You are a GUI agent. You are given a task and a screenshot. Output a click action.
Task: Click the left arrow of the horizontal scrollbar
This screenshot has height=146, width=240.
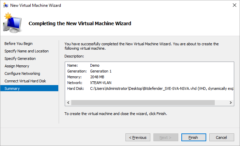tap(68, 102)
